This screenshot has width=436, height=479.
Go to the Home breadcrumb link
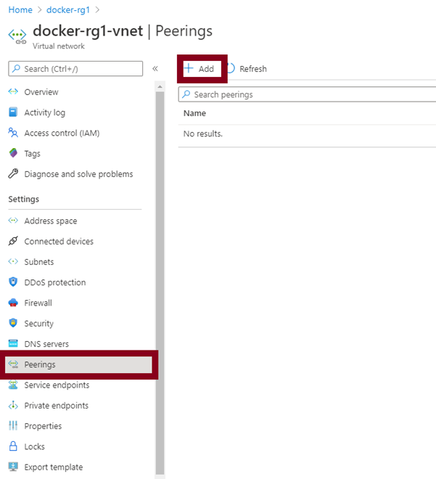coord(20,9)
